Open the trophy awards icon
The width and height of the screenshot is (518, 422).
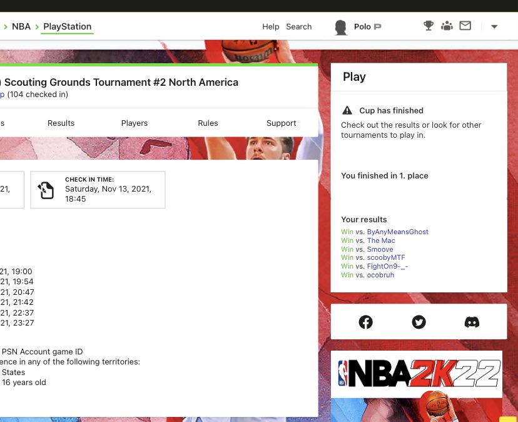pyautogui.click(x=428, y=26)
